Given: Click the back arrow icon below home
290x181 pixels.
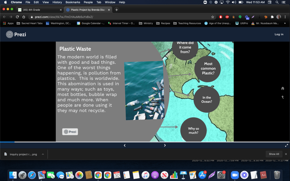Looking at the screenshot, I should pyautogui.click(x=282, y=97).
